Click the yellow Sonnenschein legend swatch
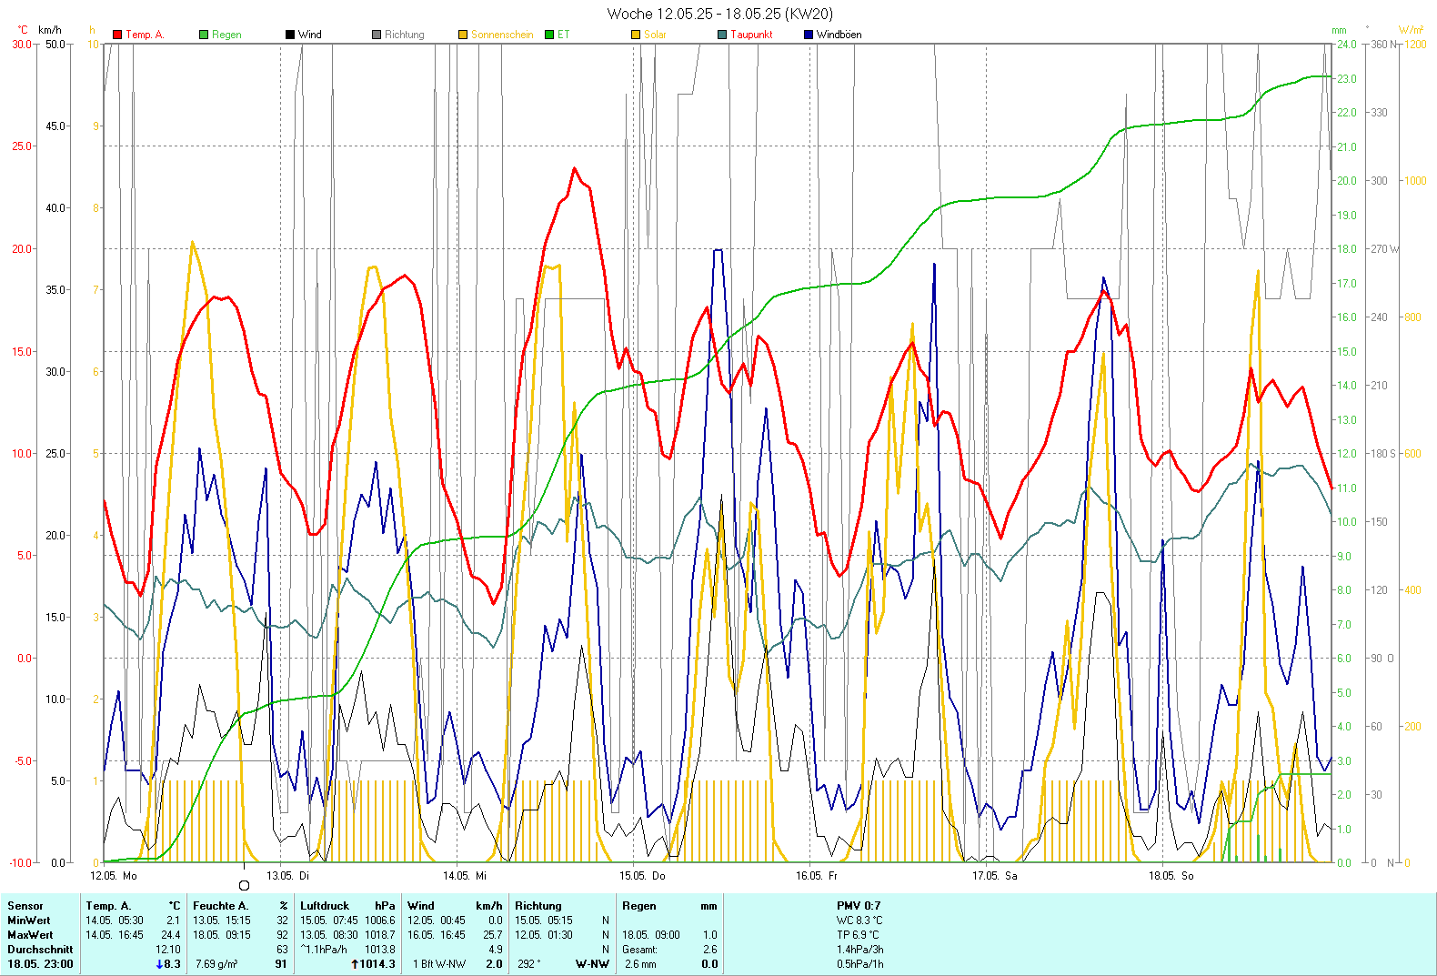Image resolution: width=1437 pixels, height=976 pixels. [x=463, y=35]
